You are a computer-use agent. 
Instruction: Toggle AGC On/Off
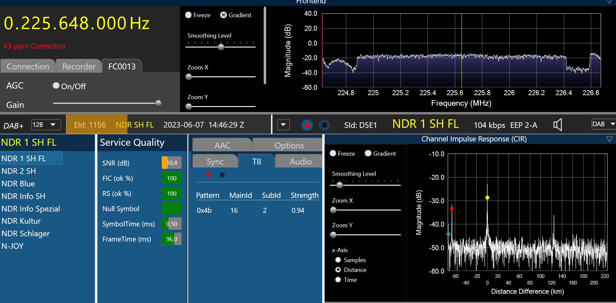56,86
